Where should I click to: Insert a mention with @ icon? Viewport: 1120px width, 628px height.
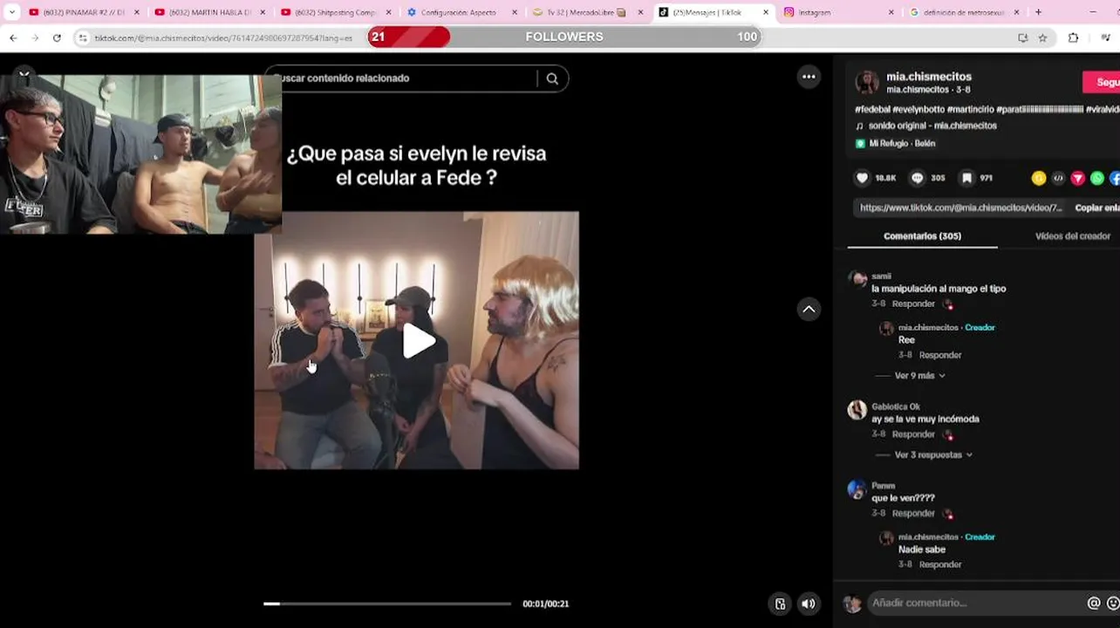pos(1093,603)
